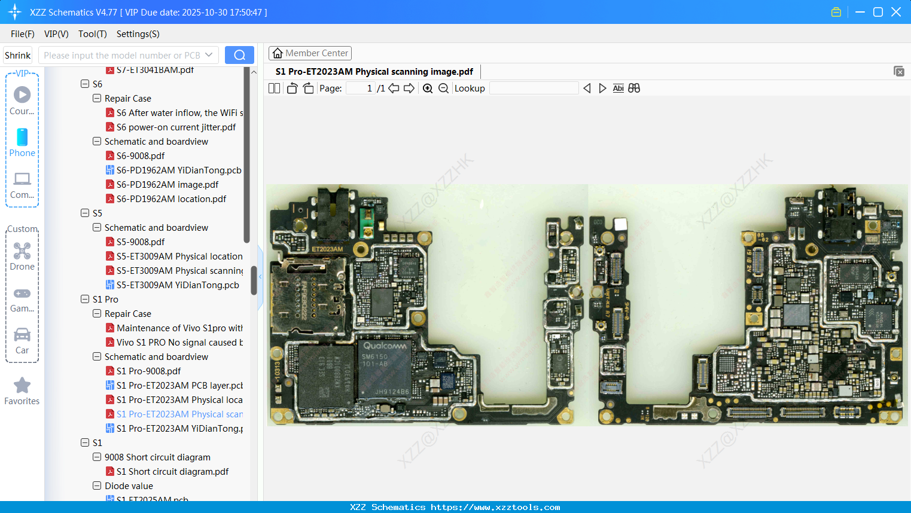This screenshot has width=911, height=513.
Task: Zoom in on the PDF image
Action: 428,88
